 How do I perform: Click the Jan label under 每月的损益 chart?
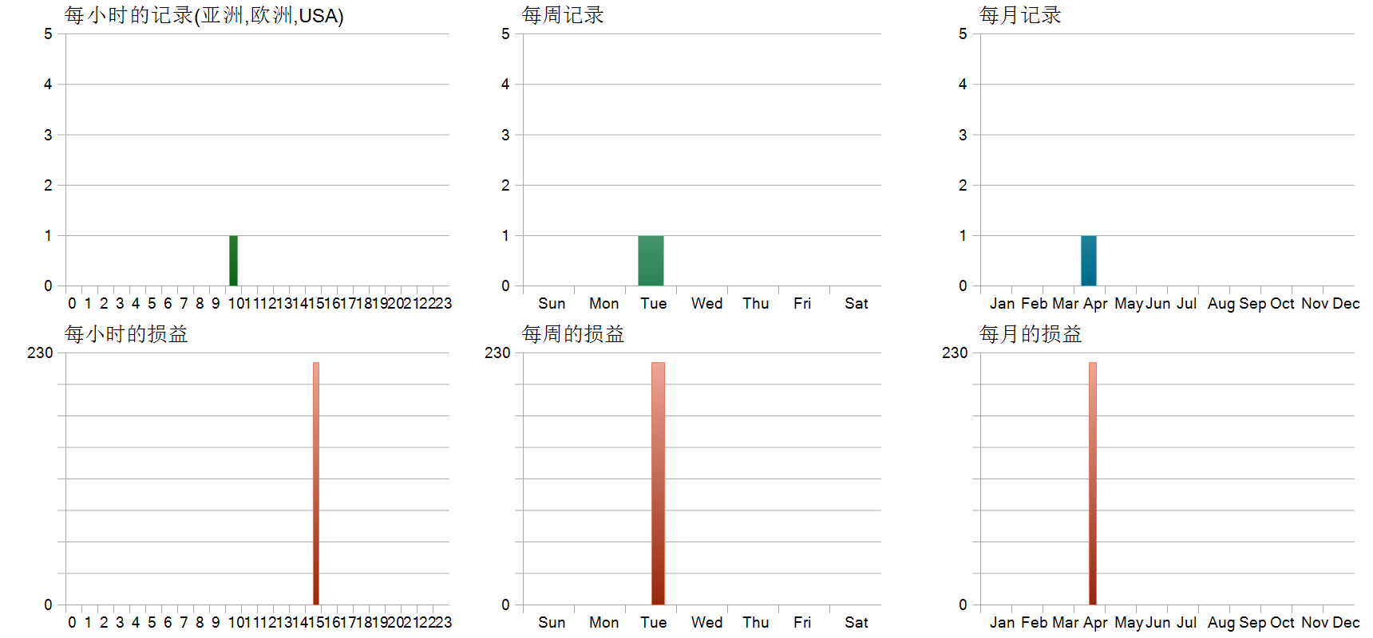click(x=1002, y=623)
